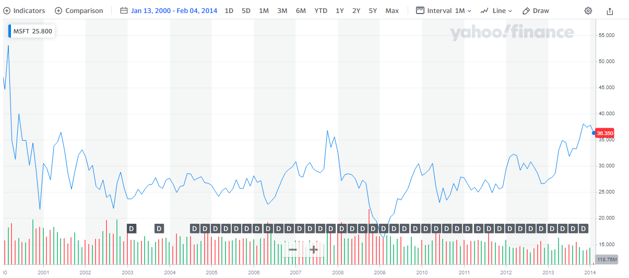
Task: Click the plus icon beside Indicators
Action: (x=7, y=10)
